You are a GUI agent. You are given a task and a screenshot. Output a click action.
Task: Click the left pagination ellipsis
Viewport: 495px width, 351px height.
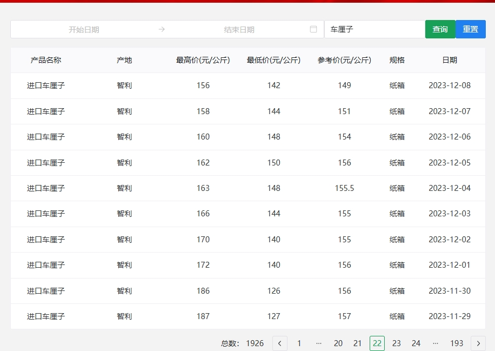pyautogui.click(x=319, y=343)
